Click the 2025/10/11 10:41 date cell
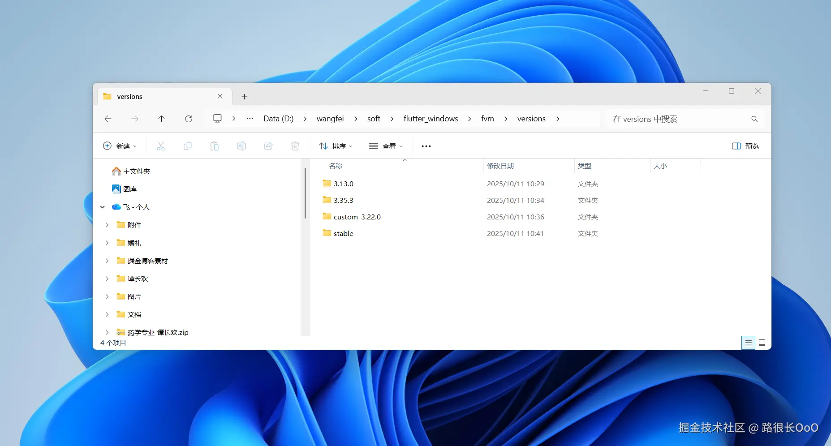831x446 pixels. coord(515,233)
